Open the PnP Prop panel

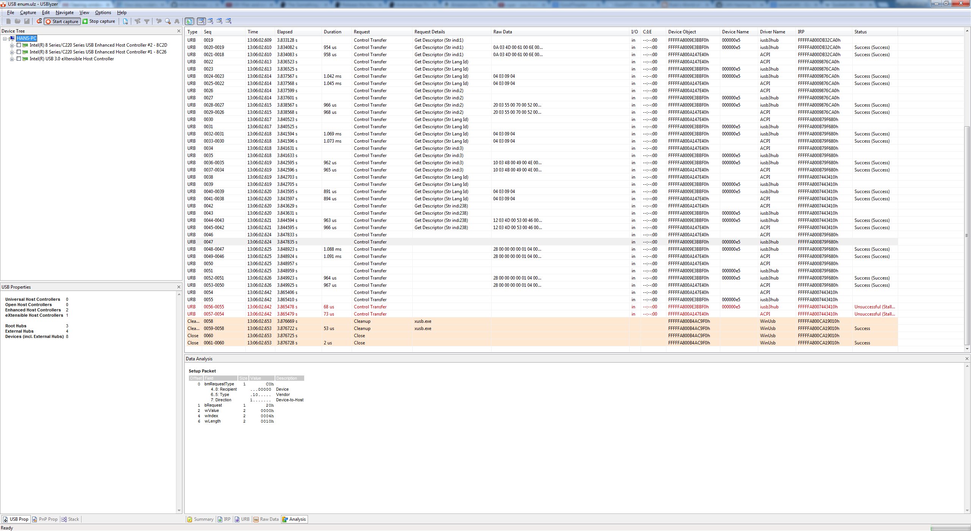pos(45,519)
